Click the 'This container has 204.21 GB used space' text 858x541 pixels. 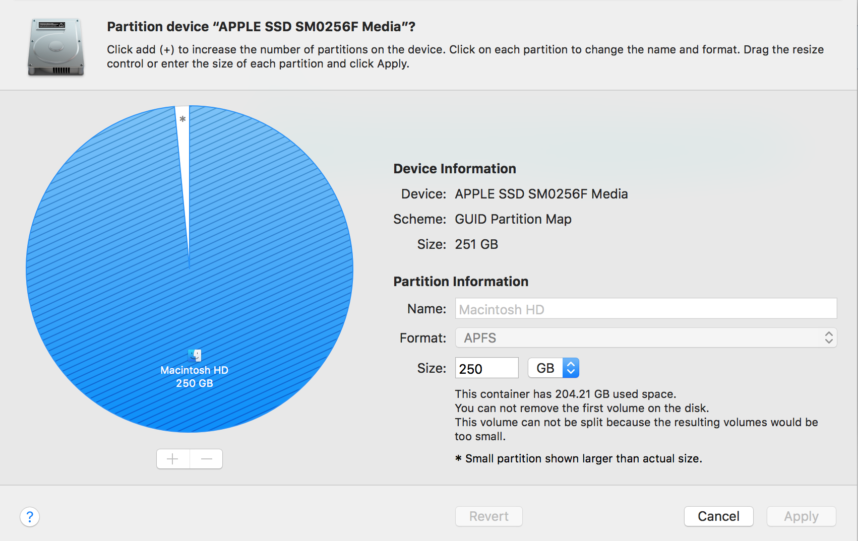click(x=565, y=394)
